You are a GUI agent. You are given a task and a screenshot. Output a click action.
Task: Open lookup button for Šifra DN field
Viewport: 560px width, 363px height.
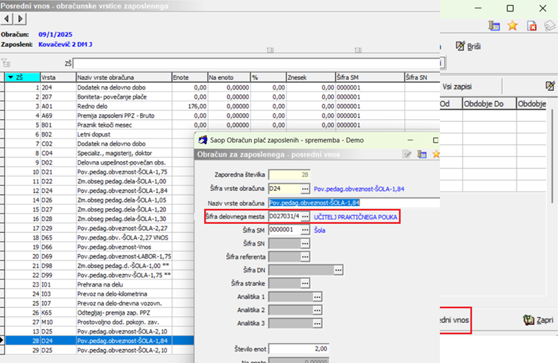click(338, 270)
